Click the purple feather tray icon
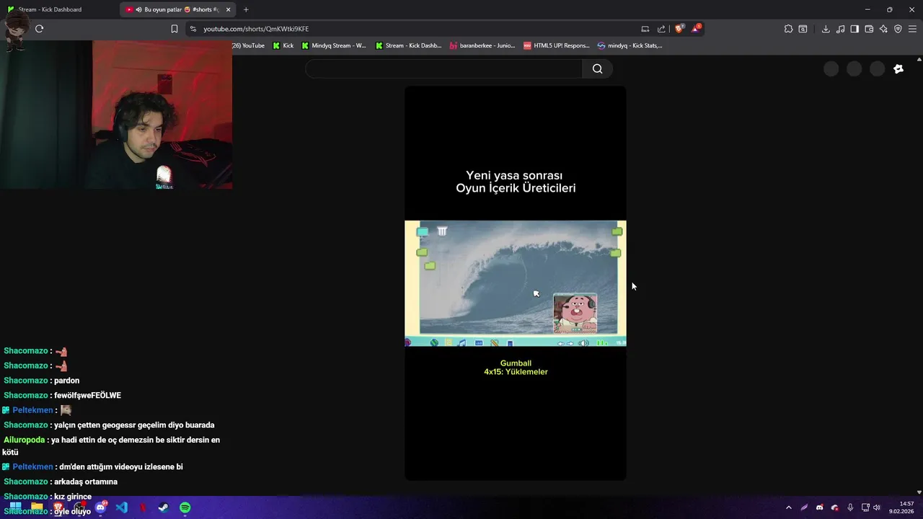This screenshot has height=519, width=923. tap(804, 507)
